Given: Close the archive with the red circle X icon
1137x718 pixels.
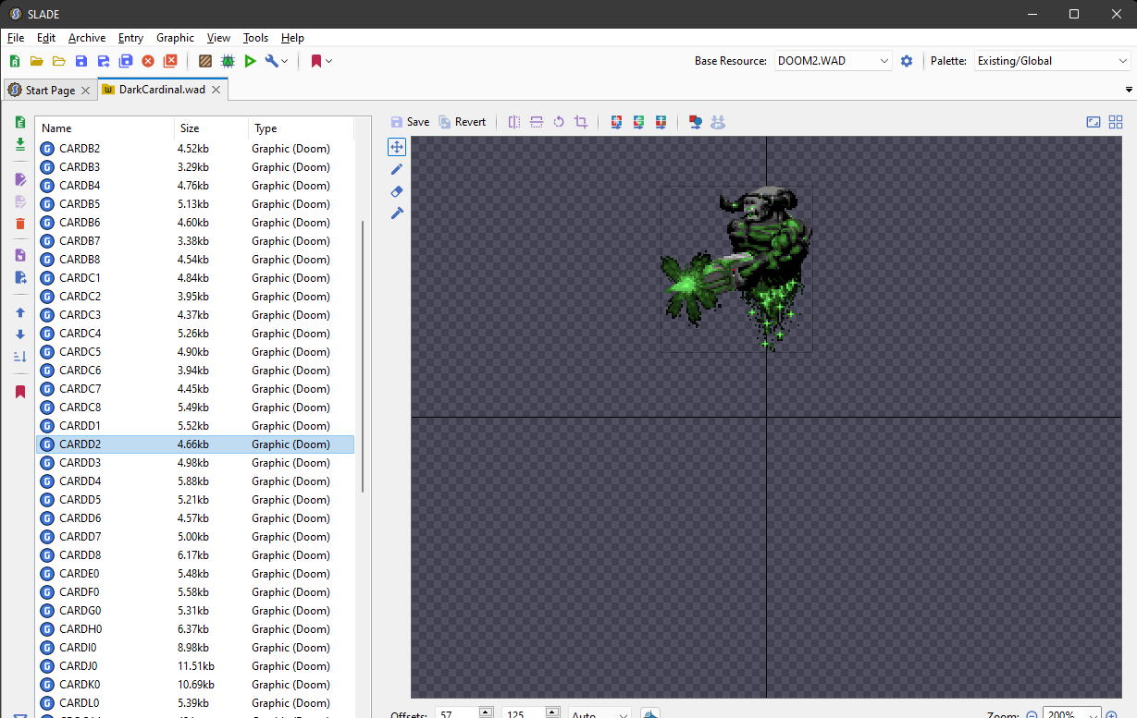Looking at the screenshot, I should (x=148, y=61).
